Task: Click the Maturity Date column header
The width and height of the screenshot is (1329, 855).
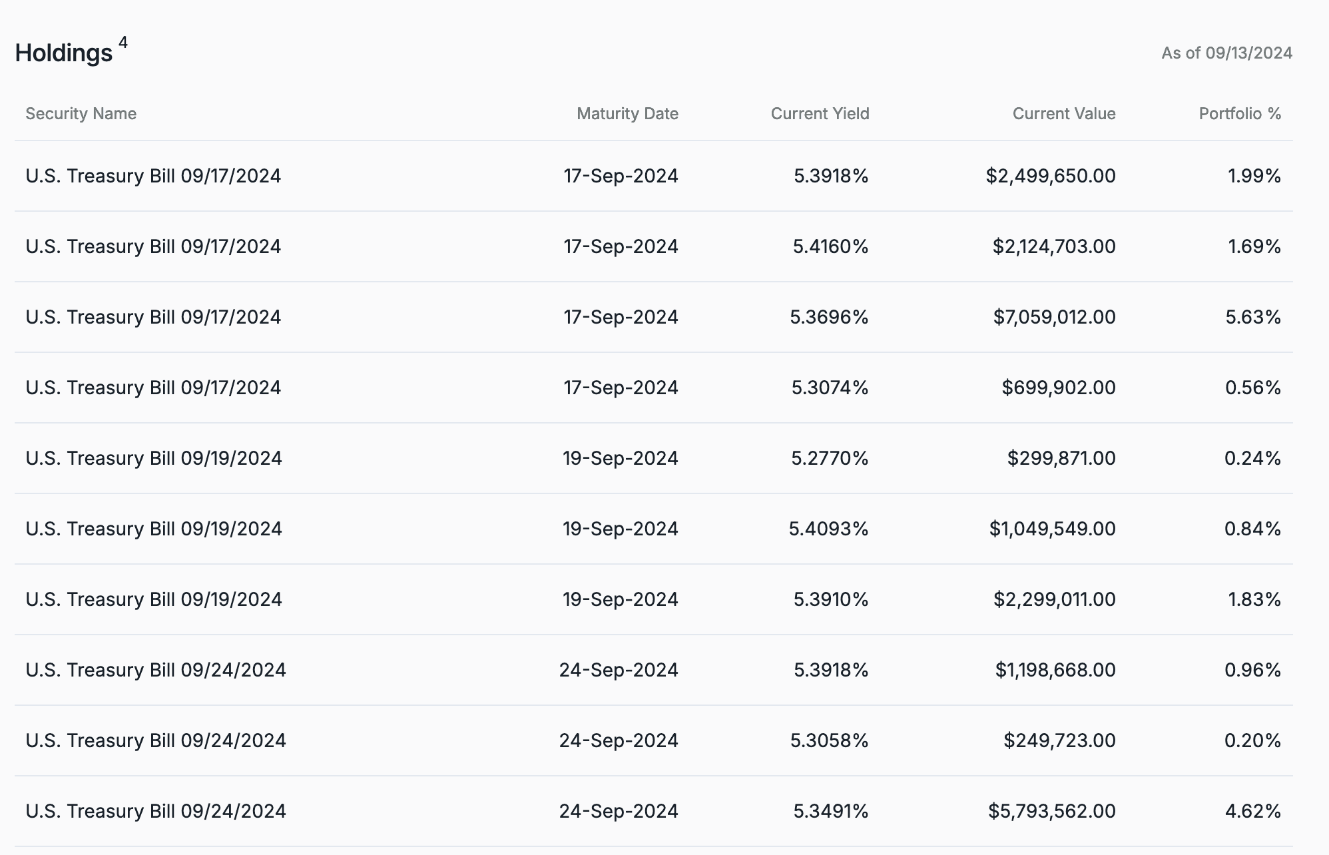Action: [627, 114]
